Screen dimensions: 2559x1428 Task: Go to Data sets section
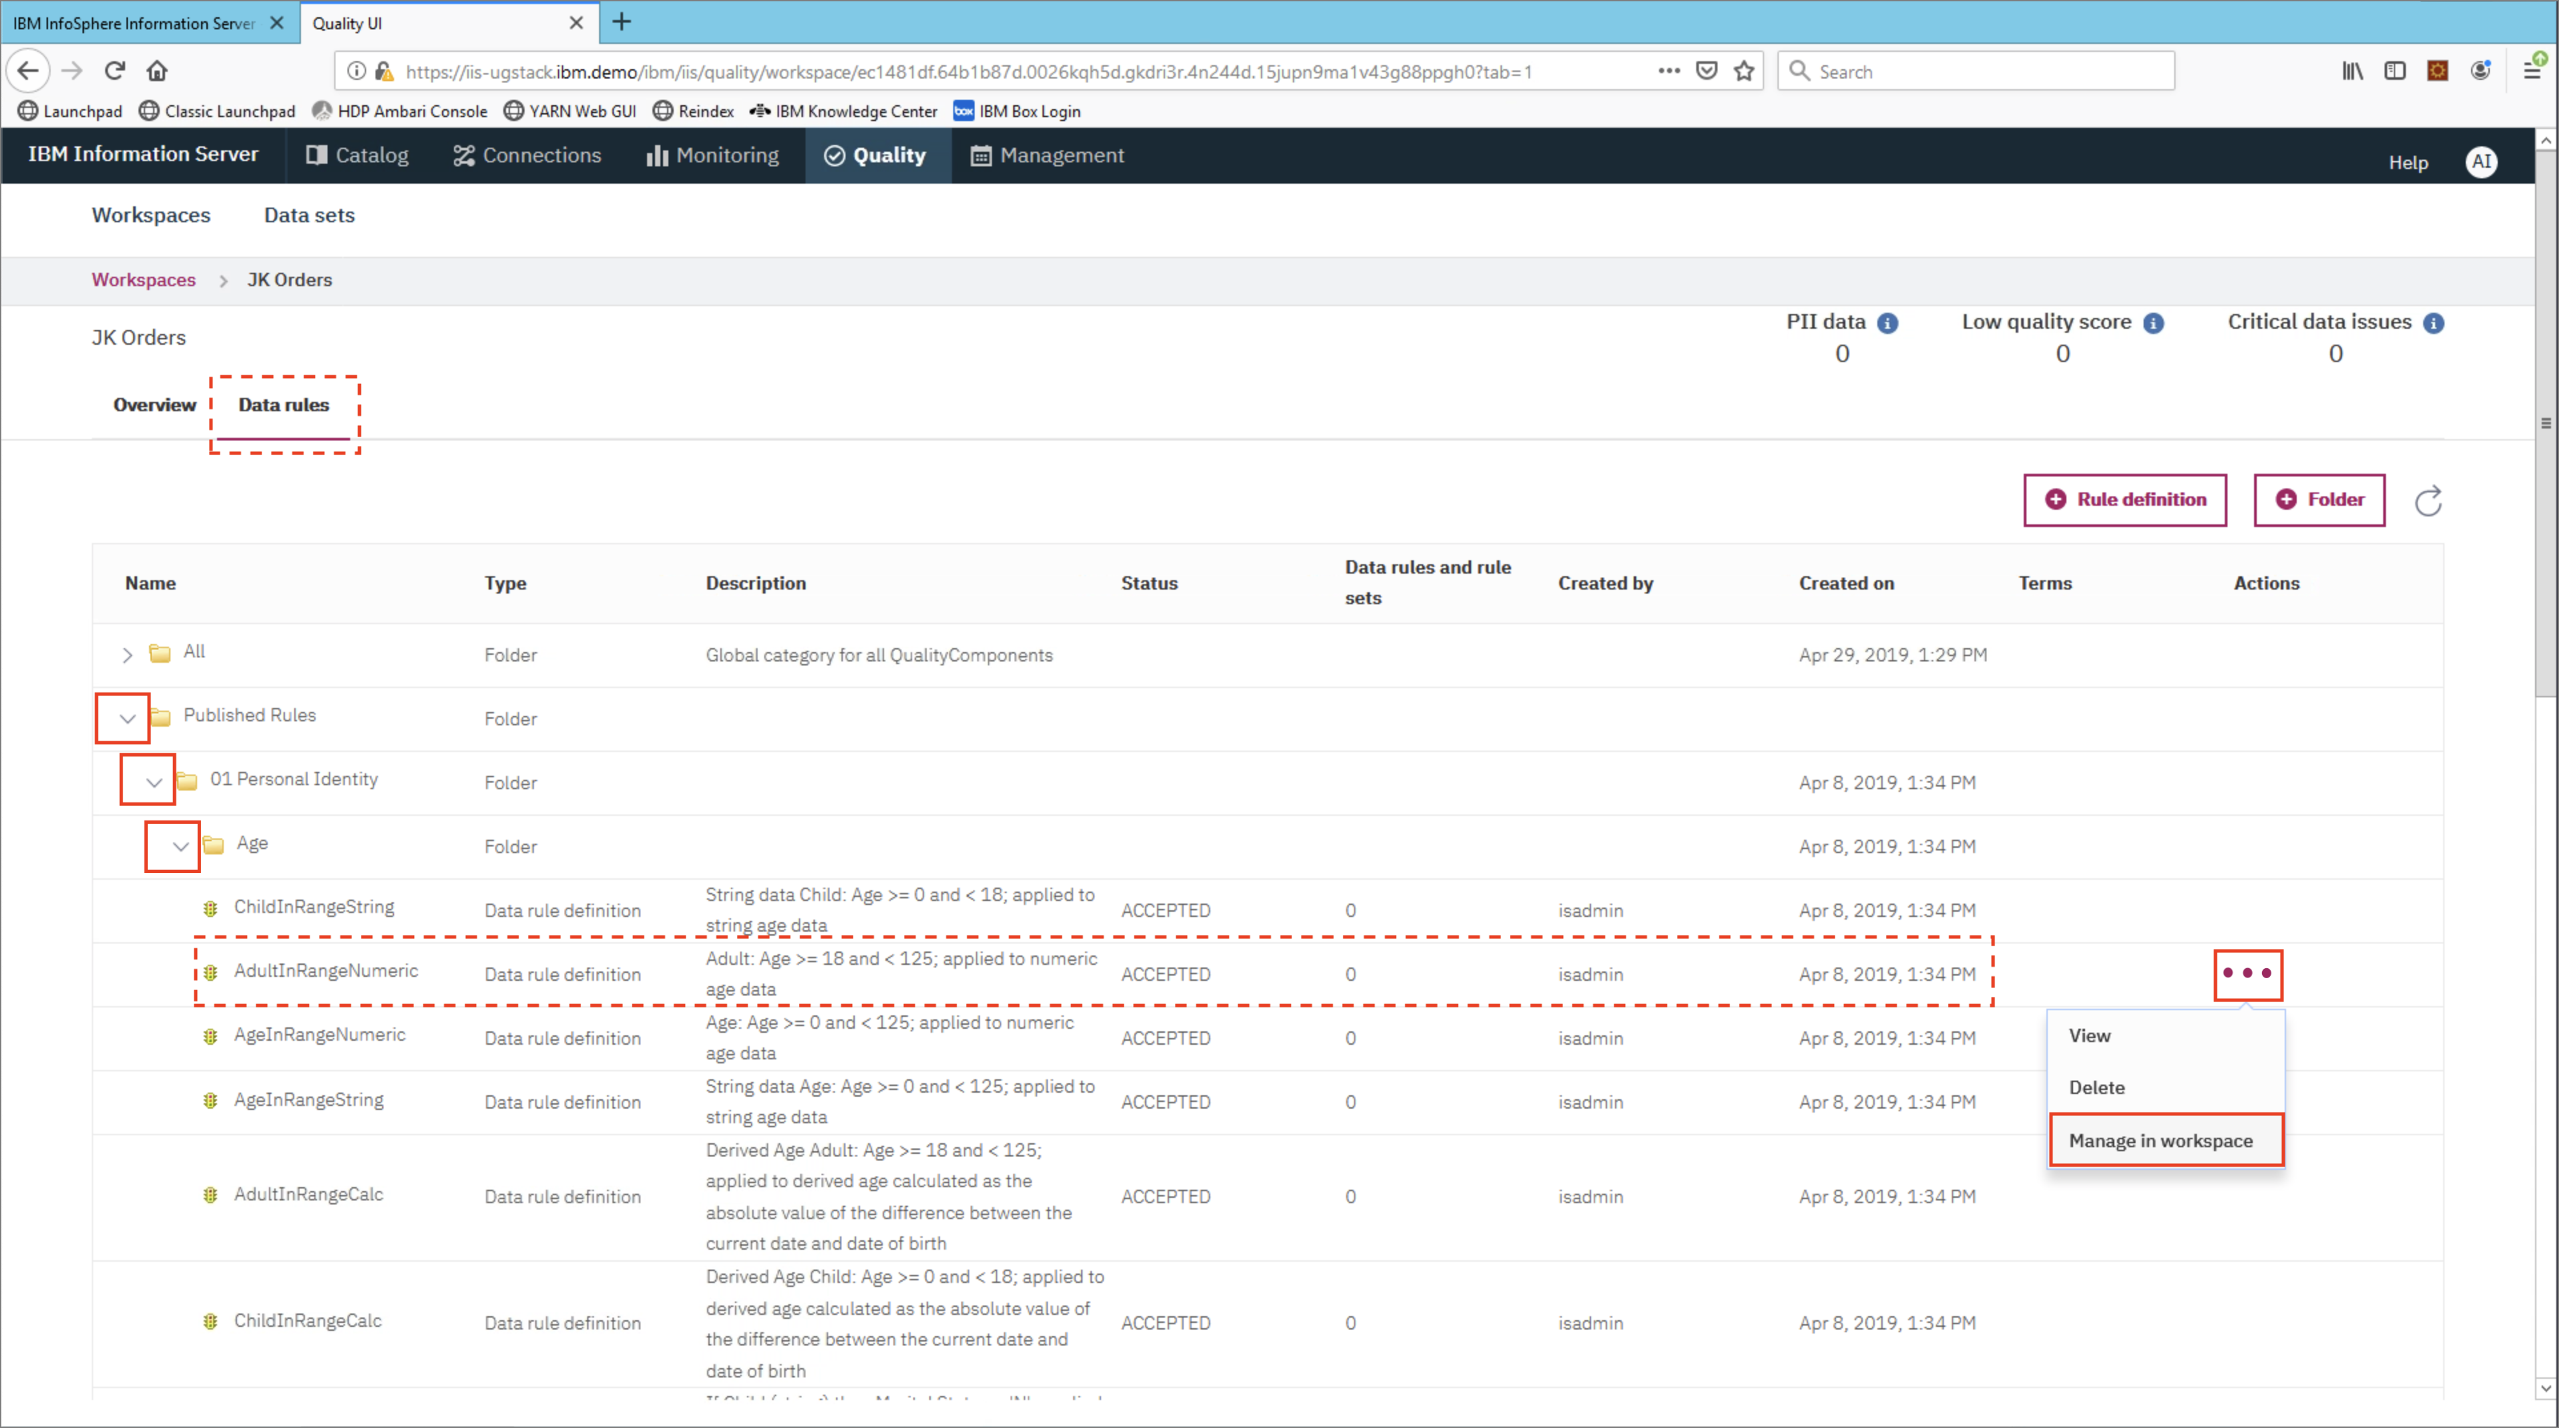point(309,214)
